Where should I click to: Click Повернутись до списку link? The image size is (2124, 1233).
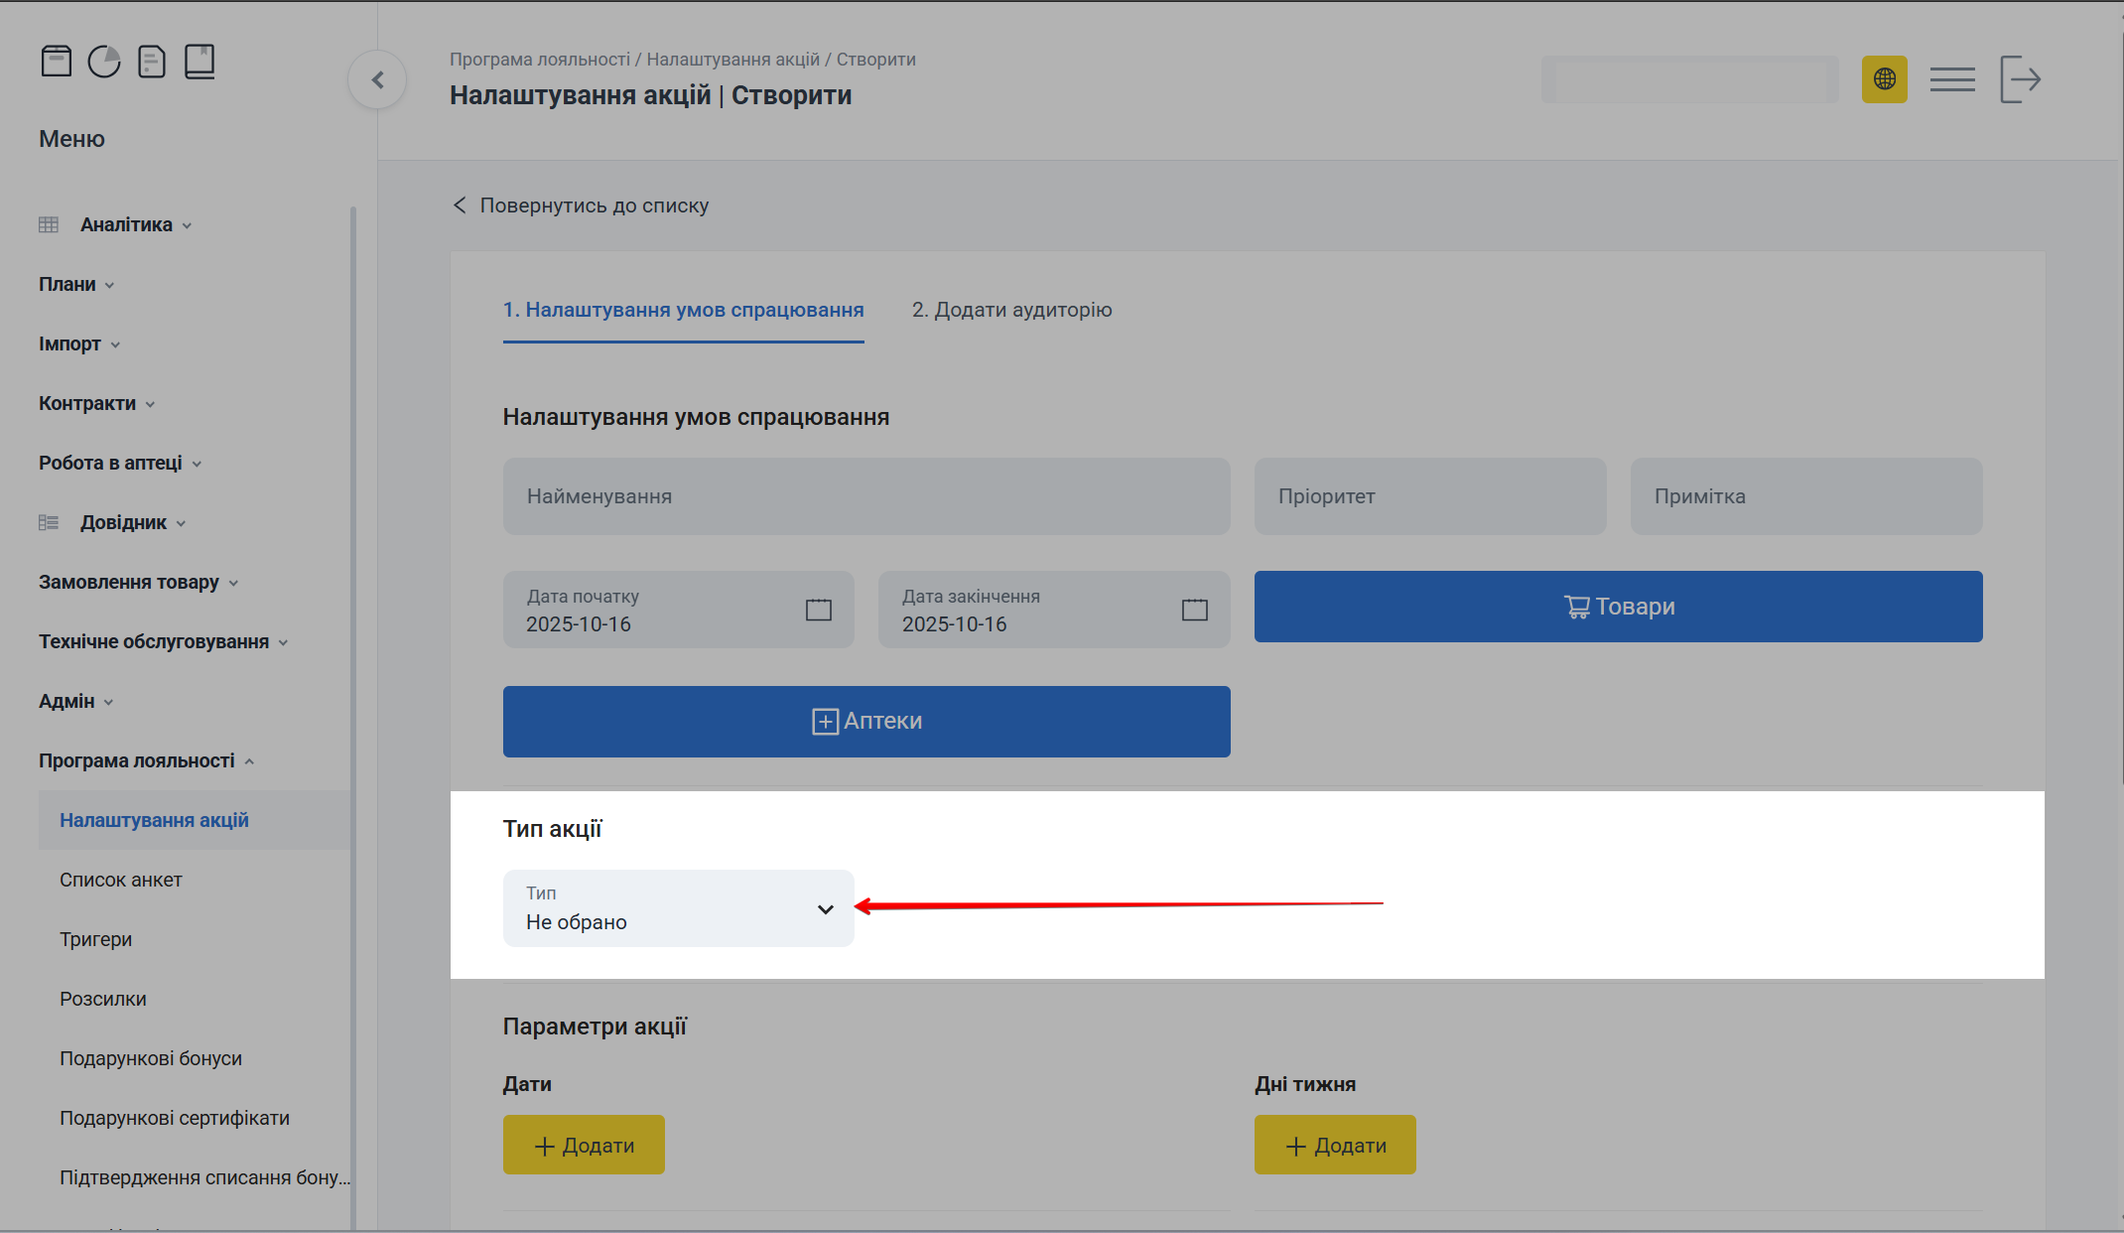(595, 205)
